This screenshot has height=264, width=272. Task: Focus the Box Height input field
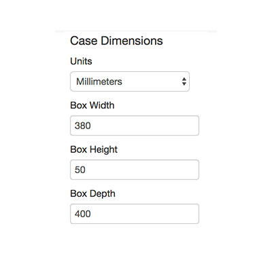[135, 170]
